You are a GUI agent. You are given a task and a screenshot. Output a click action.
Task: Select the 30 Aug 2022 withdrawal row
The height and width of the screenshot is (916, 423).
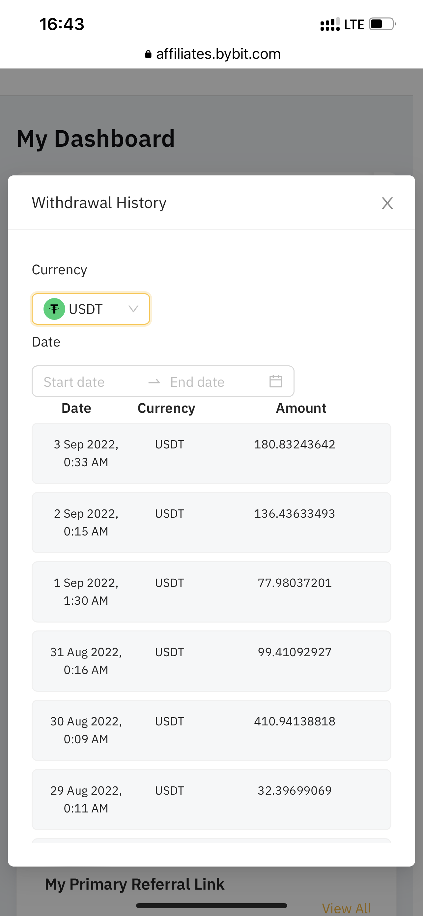click(x=211, y=730)
